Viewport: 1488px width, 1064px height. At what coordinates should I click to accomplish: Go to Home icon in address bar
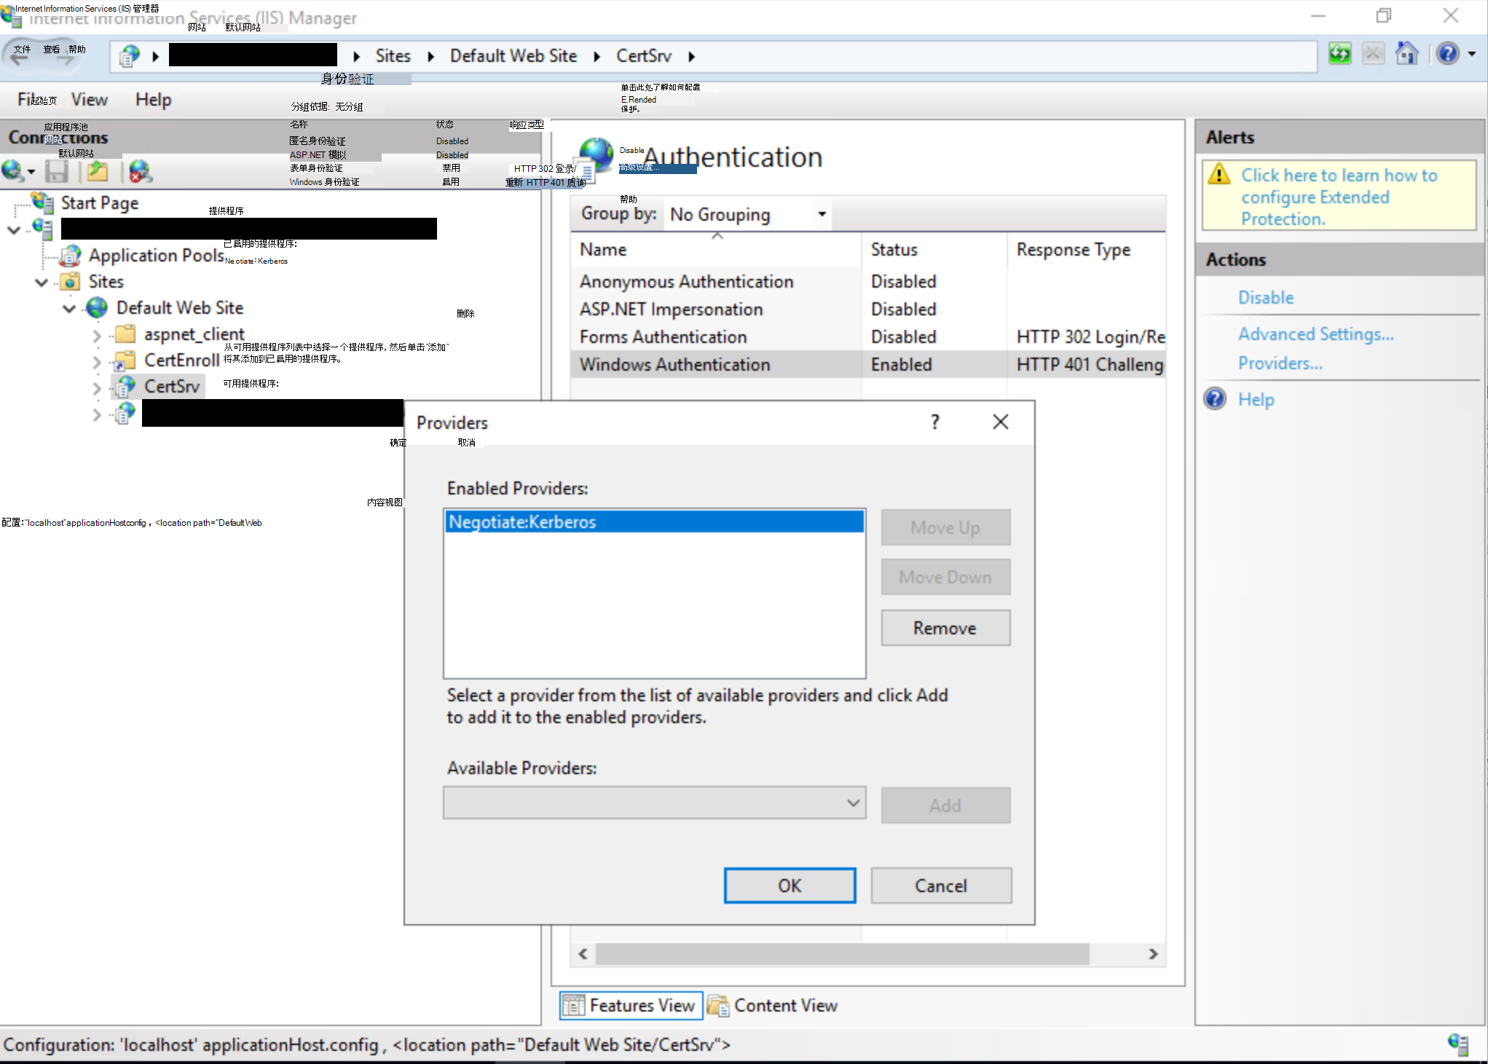point(1406,54)
